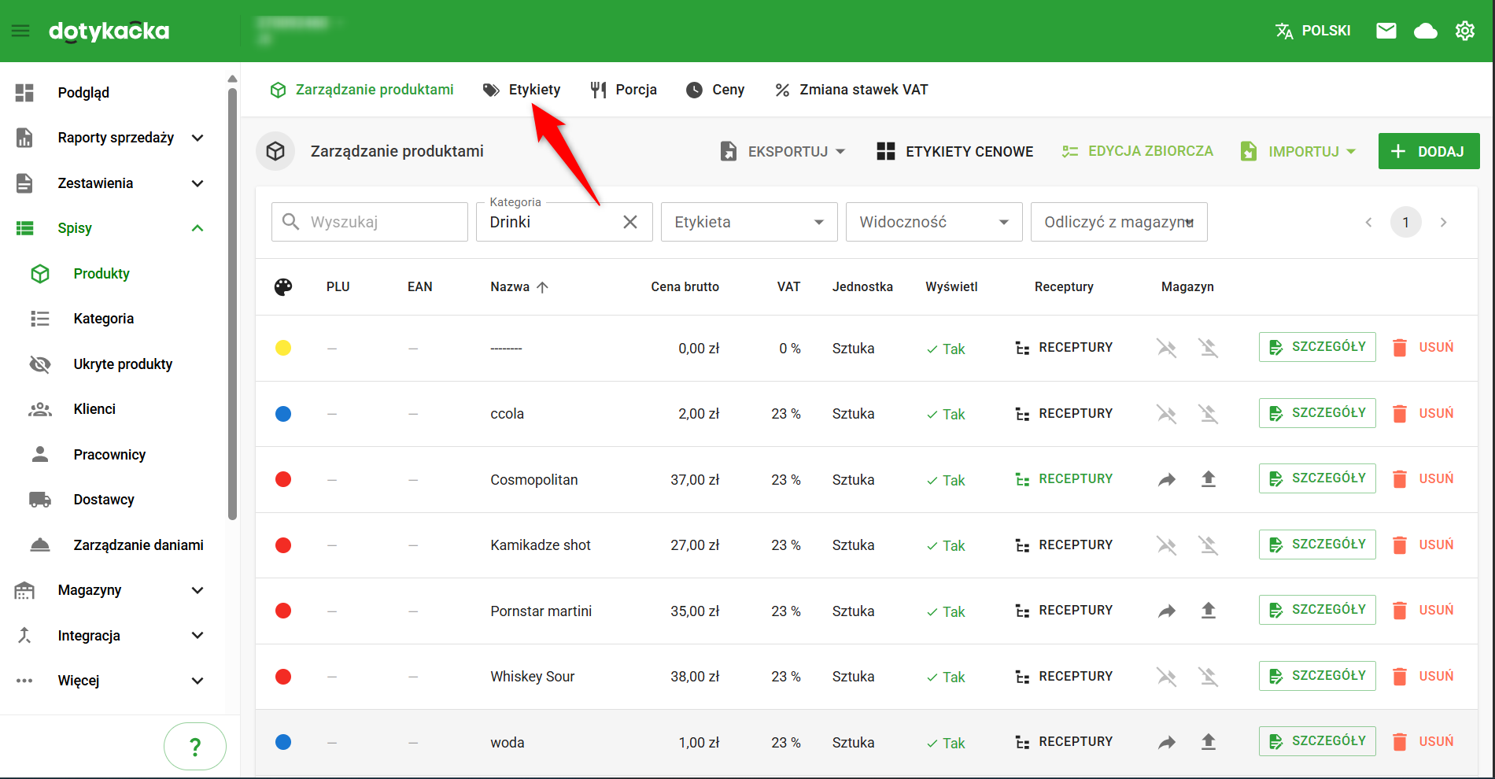Image resolution: width=1495 pixels, height=779 pixels.
Task: Click the color palette column icon
Action: (x=283, y=287)
